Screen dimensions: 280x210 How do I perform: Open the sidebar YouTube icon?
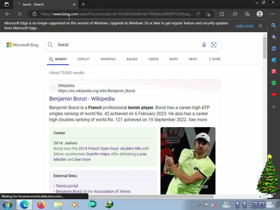click(x=273, y=94)
